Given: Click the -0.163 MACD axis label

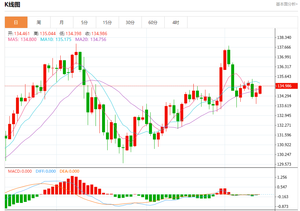Looking at the screenshot, I should pyautogui.click(x=282, y=197).
